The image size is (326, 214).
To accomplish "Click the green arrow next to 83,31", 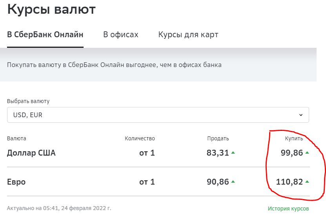I will (233, 153).
